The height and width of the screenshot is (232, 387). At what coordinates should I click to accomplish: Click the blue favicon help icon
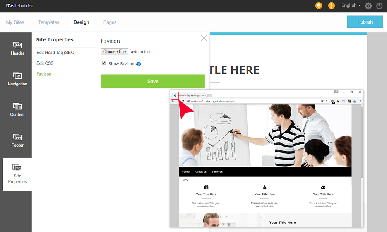click(x=139, y=64)
